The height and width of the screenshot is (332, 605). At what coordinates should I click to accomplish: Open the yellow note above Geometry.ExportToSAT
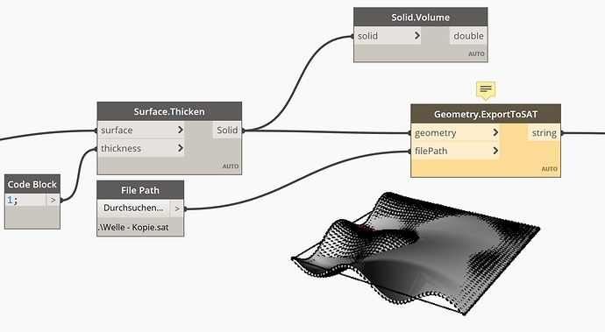pos(486,90)
